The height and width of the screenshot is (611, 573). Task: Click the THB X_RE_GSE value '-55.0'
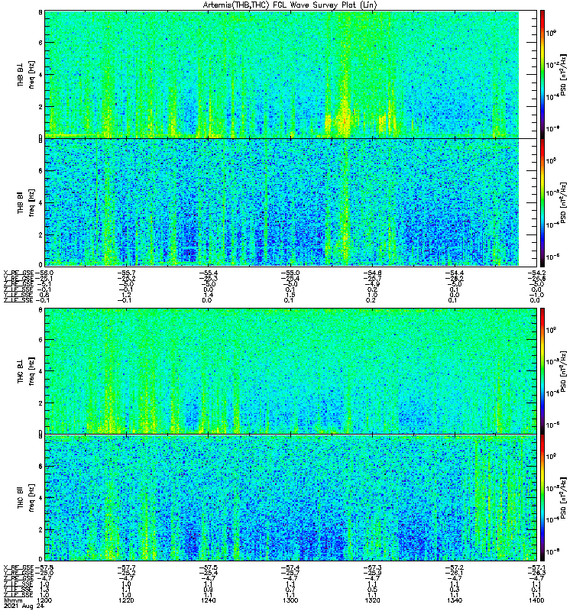[x=290, y=273]
